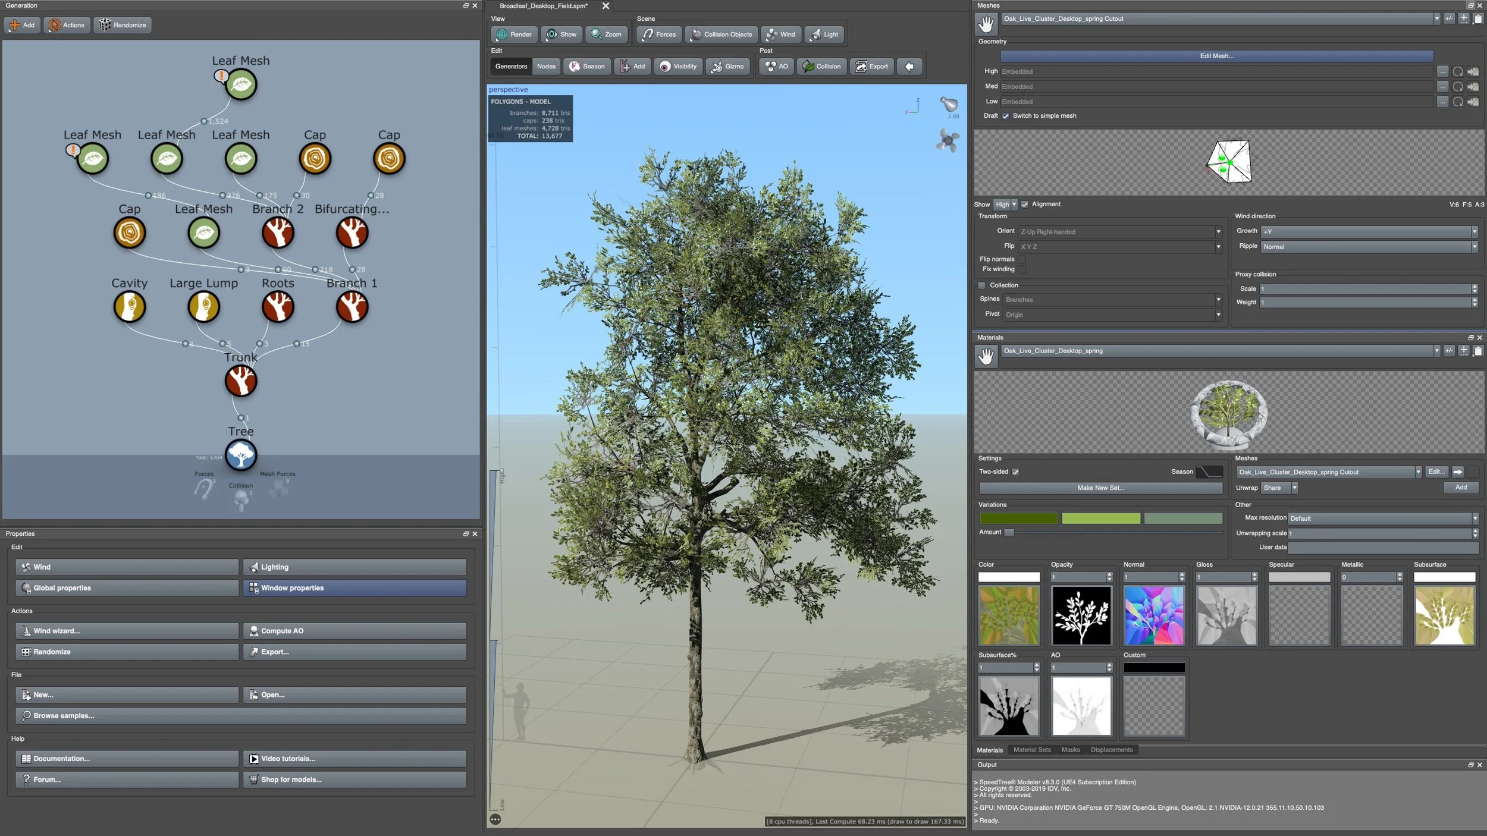Click the User data input field
Image resolution: width=1487 pixels, height=836 pixels.
pyautogui.click(x=1383, y=548)
